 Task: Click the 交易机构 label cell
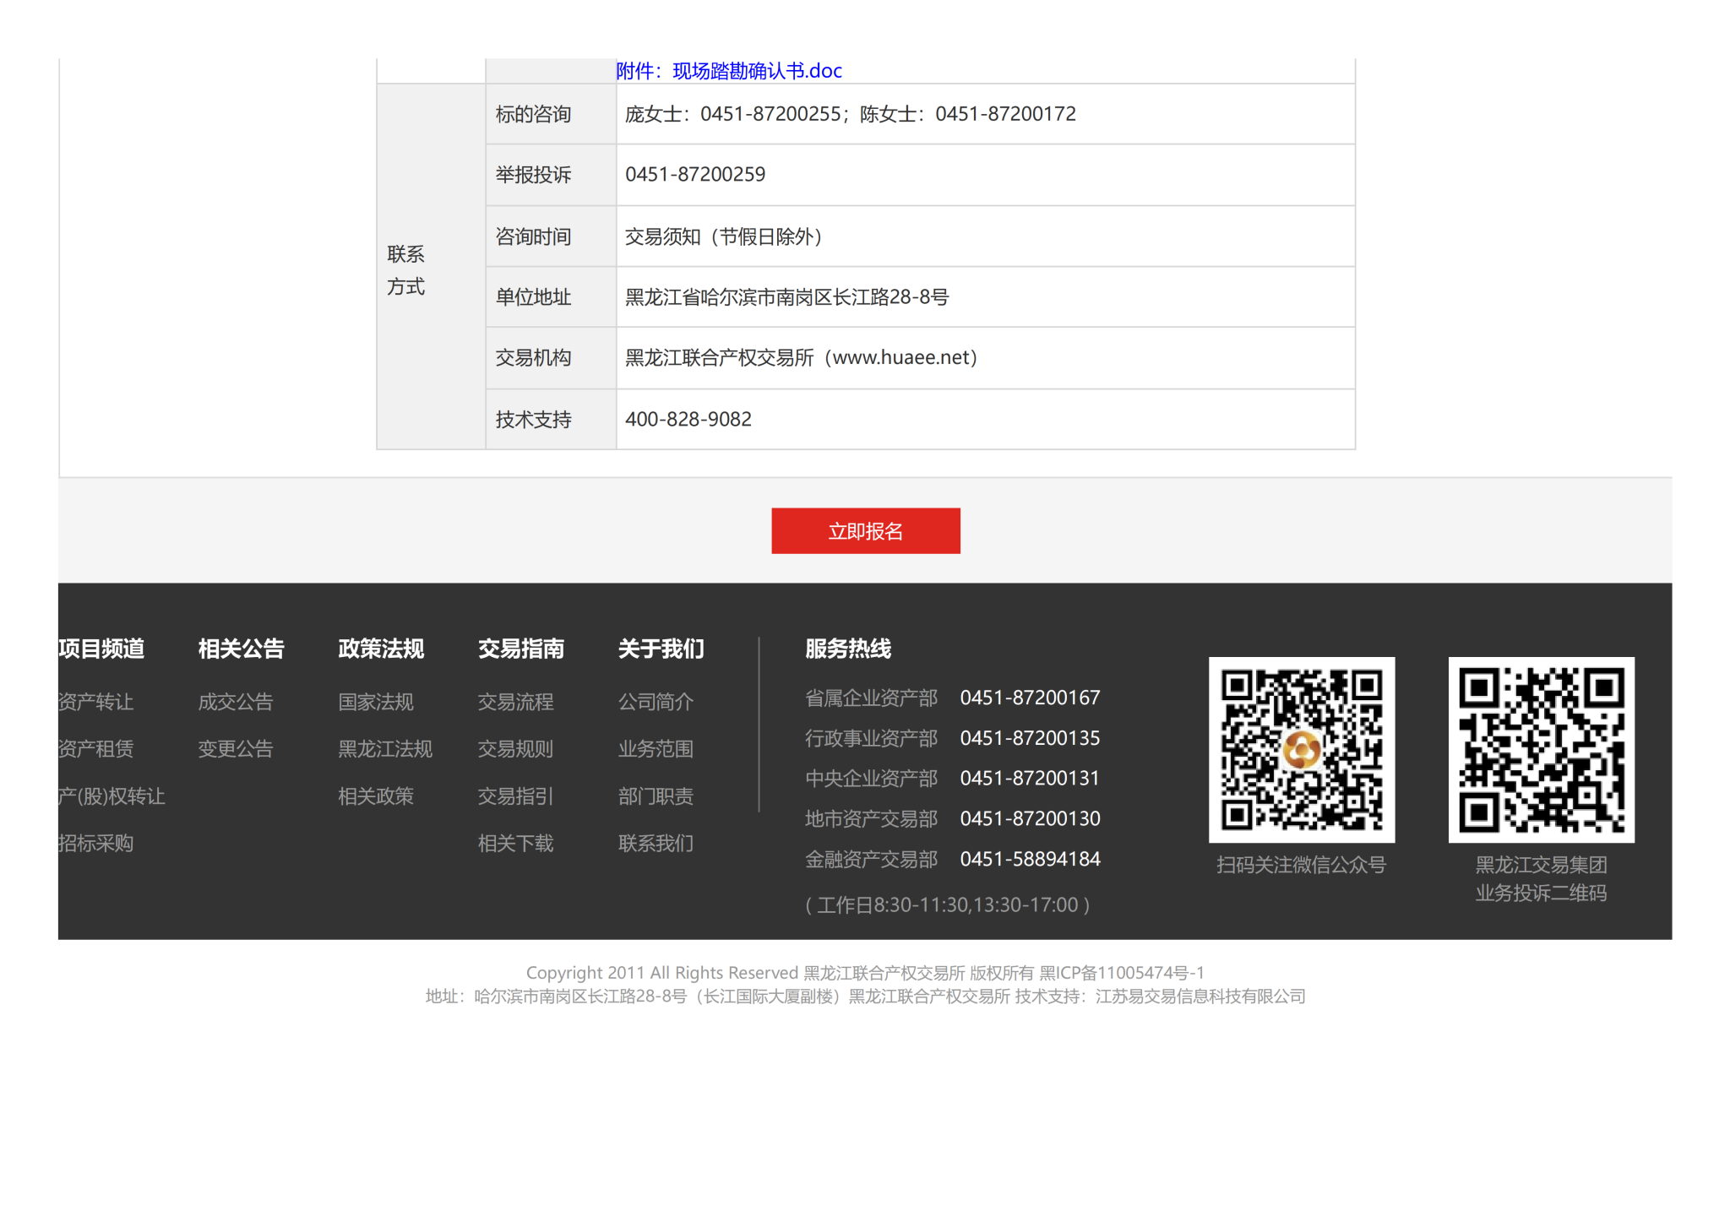tap(551, 358)
